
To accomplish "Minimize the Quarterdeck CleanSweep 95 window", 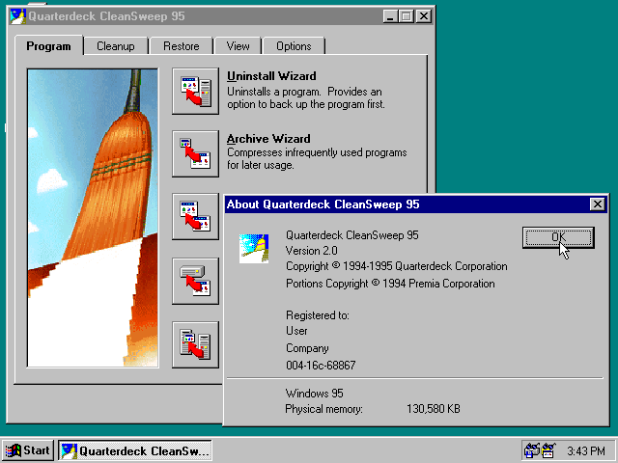I will coord(390,16).
